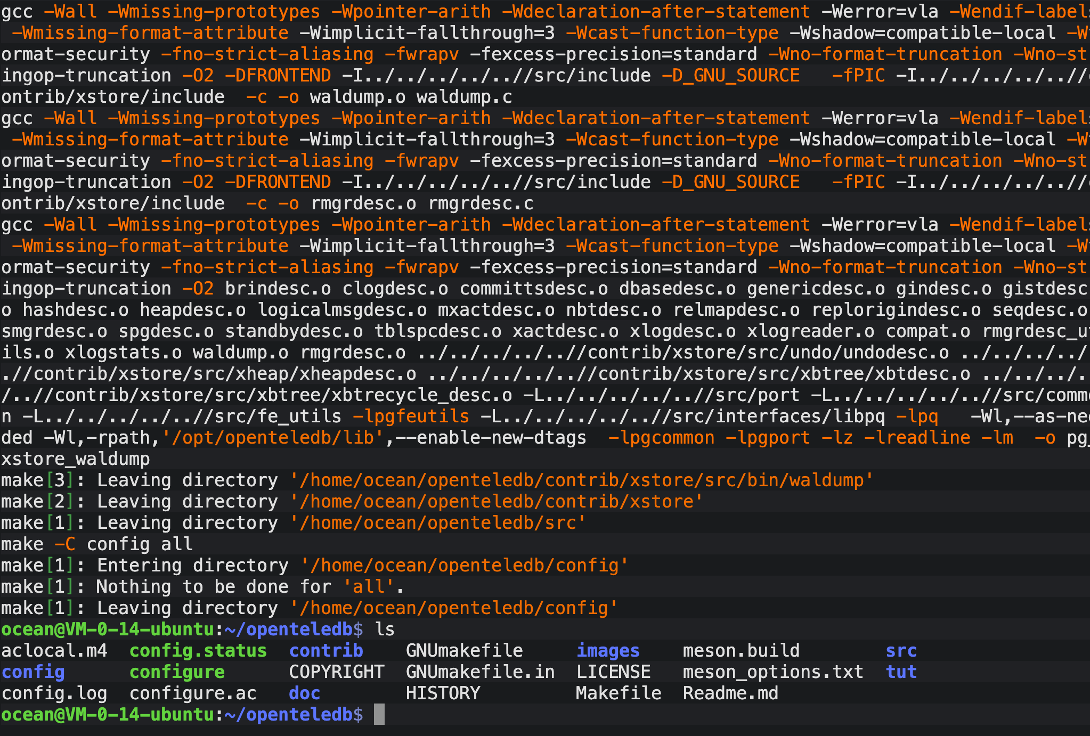Click GNUmakefile.in in the listing

480,672
